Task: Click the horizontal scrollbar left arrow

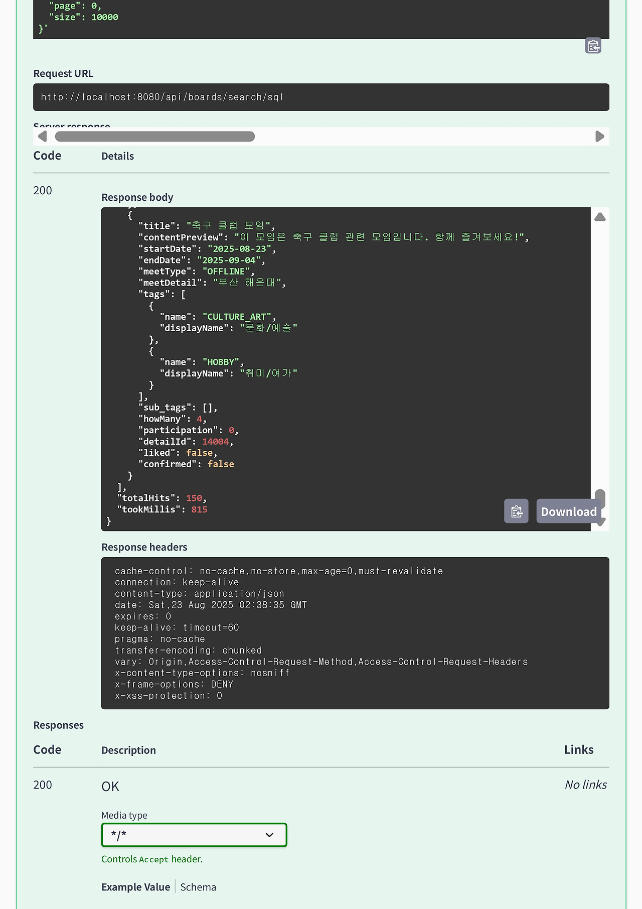Action: 43,137
